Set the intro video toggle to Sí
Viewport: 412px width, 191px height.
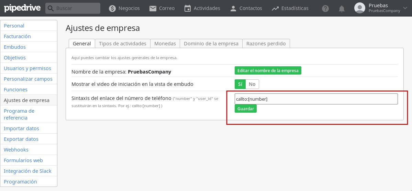[x=240, y=84]
